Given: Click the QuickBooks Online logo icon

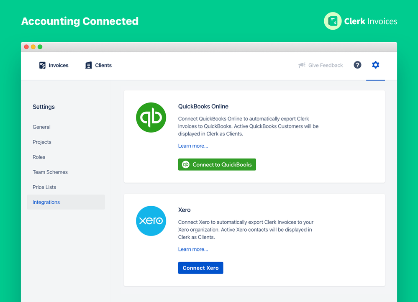Looking at the screenshot, I should (x=151, y=118).
